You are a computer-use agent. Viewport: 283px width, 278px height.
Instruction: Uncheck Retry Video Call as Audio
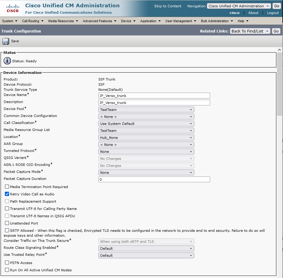pyautogui.click(x=7, y=194)
